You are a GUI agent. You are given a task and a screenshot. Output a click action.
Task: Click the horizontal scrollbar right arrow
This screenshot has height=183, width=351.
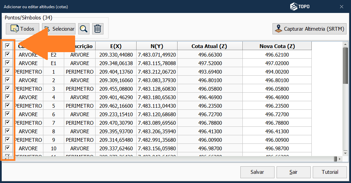[x=340, y=159]
